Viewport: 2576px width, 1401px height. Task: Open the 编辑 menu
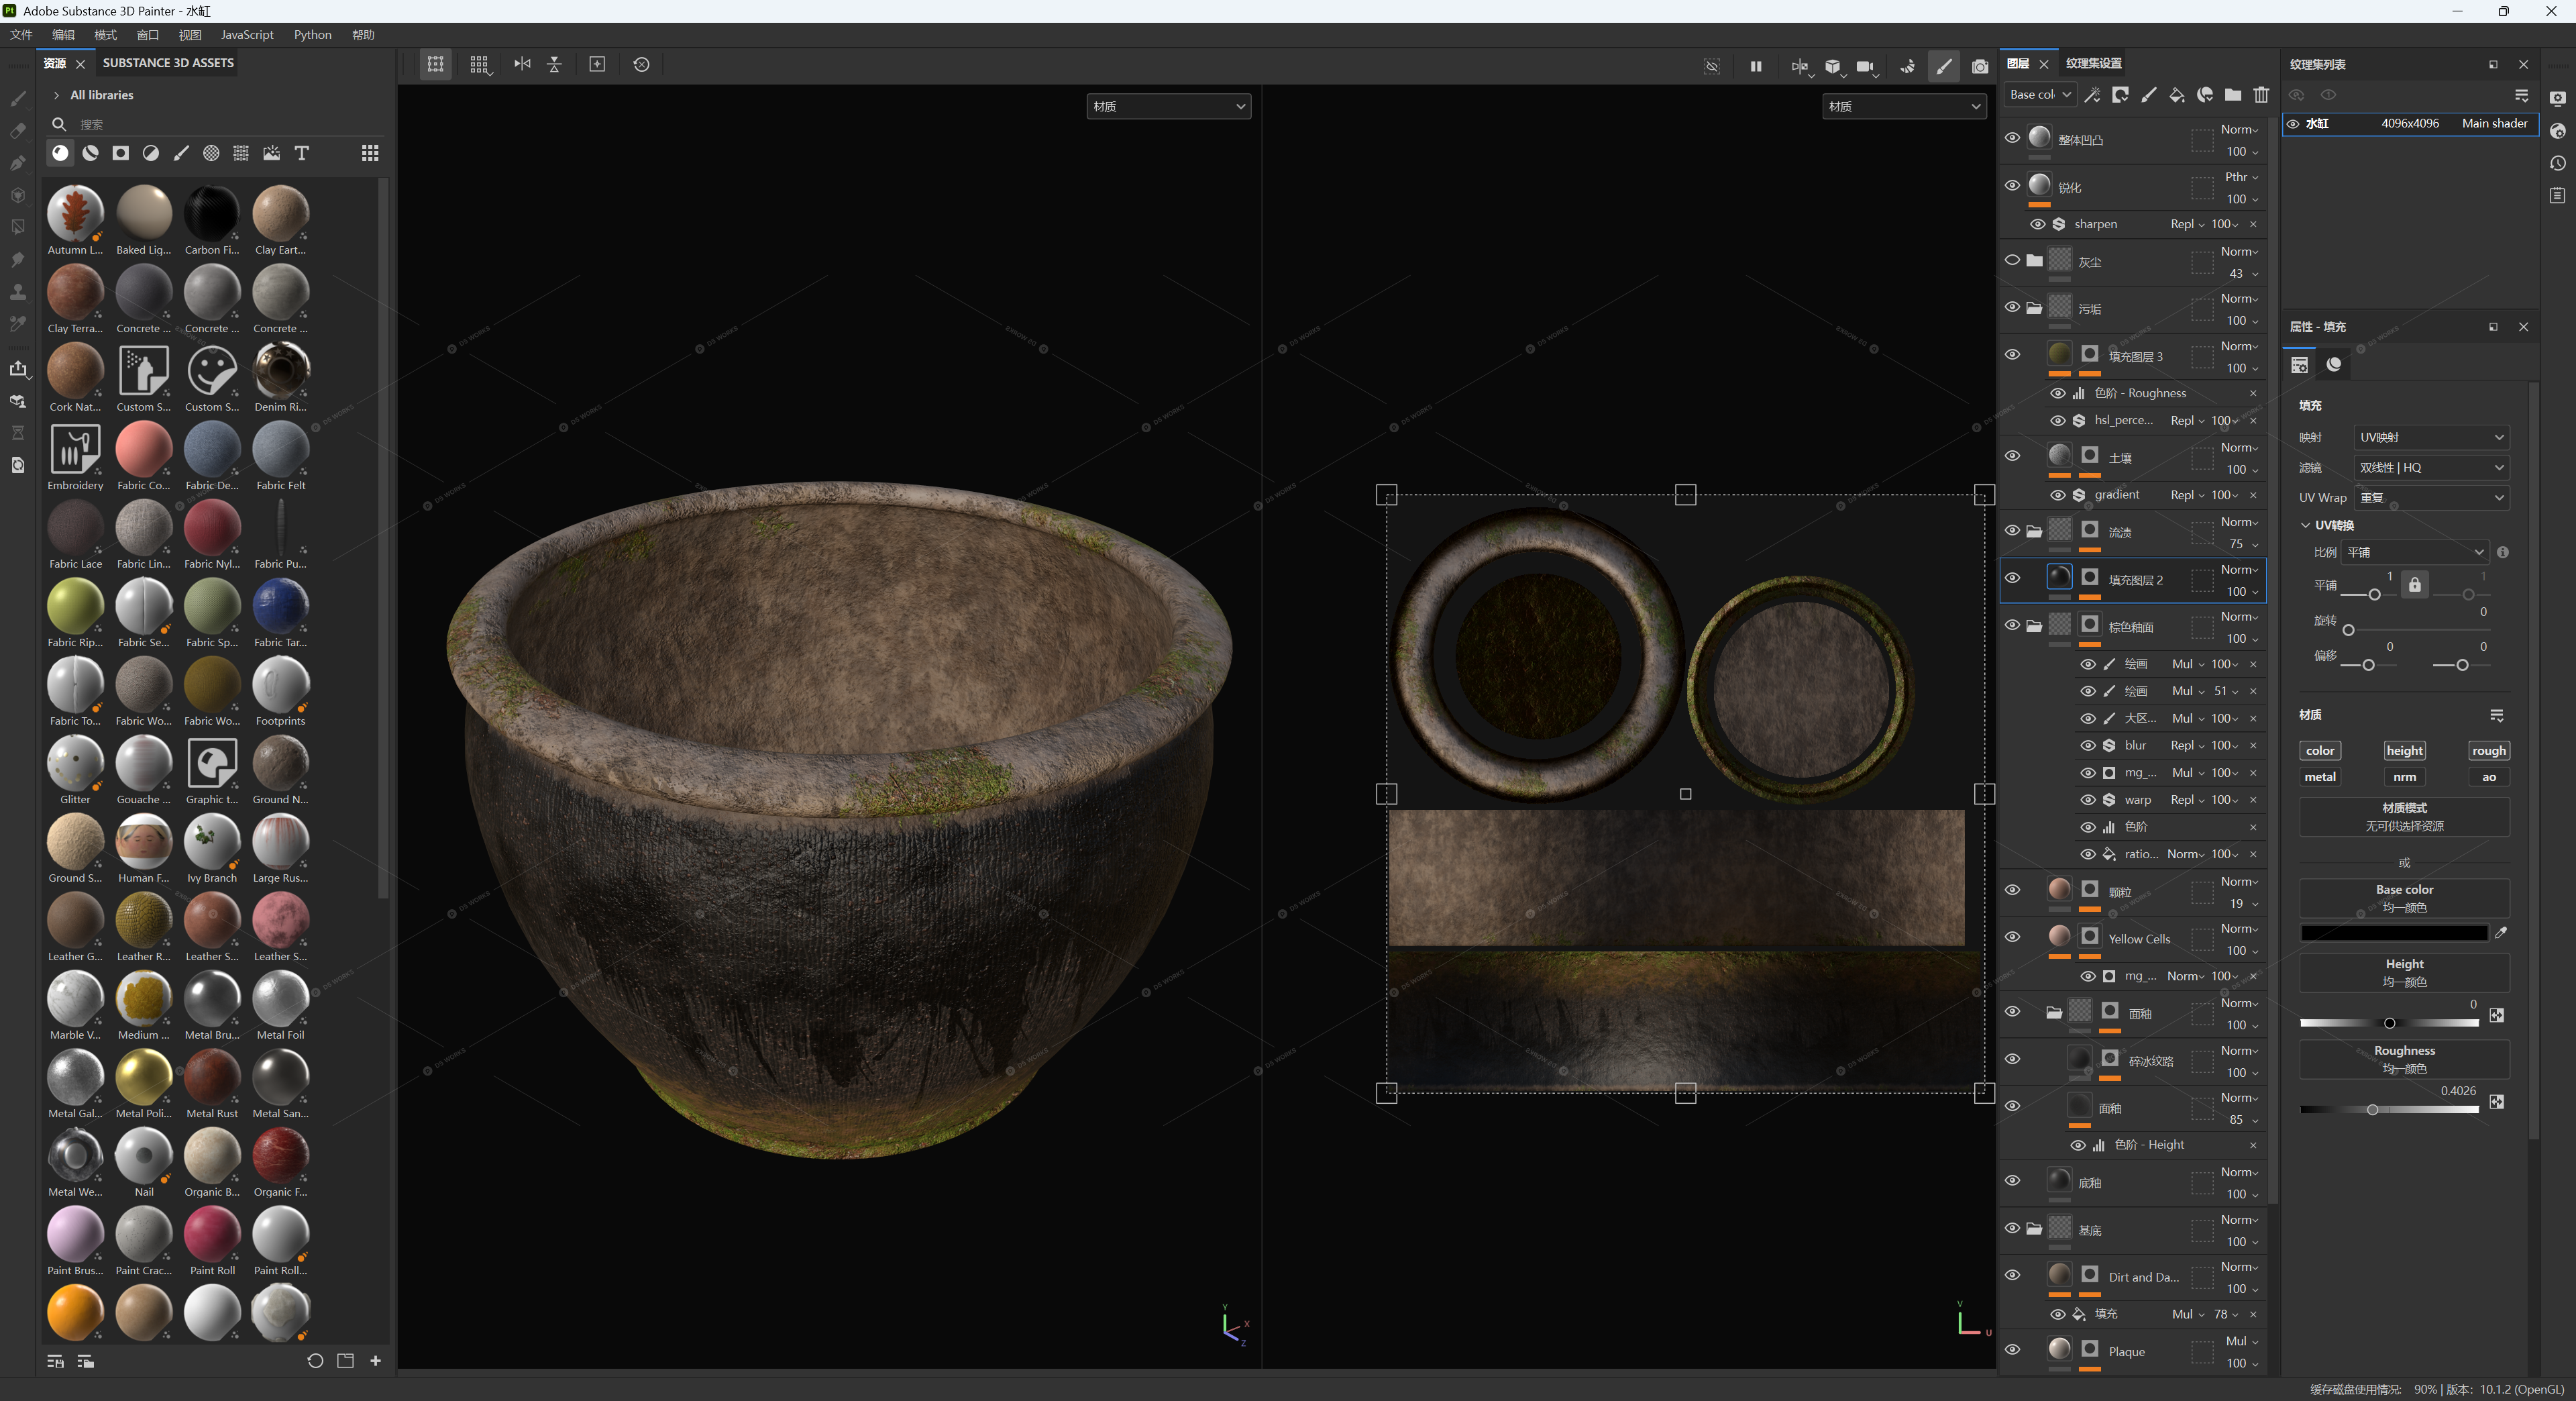63,35
